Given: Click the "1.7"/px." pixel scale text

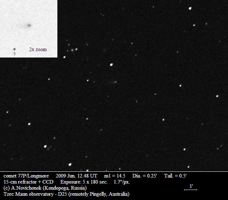Looking at the screenshot, I should coord(122,182).
